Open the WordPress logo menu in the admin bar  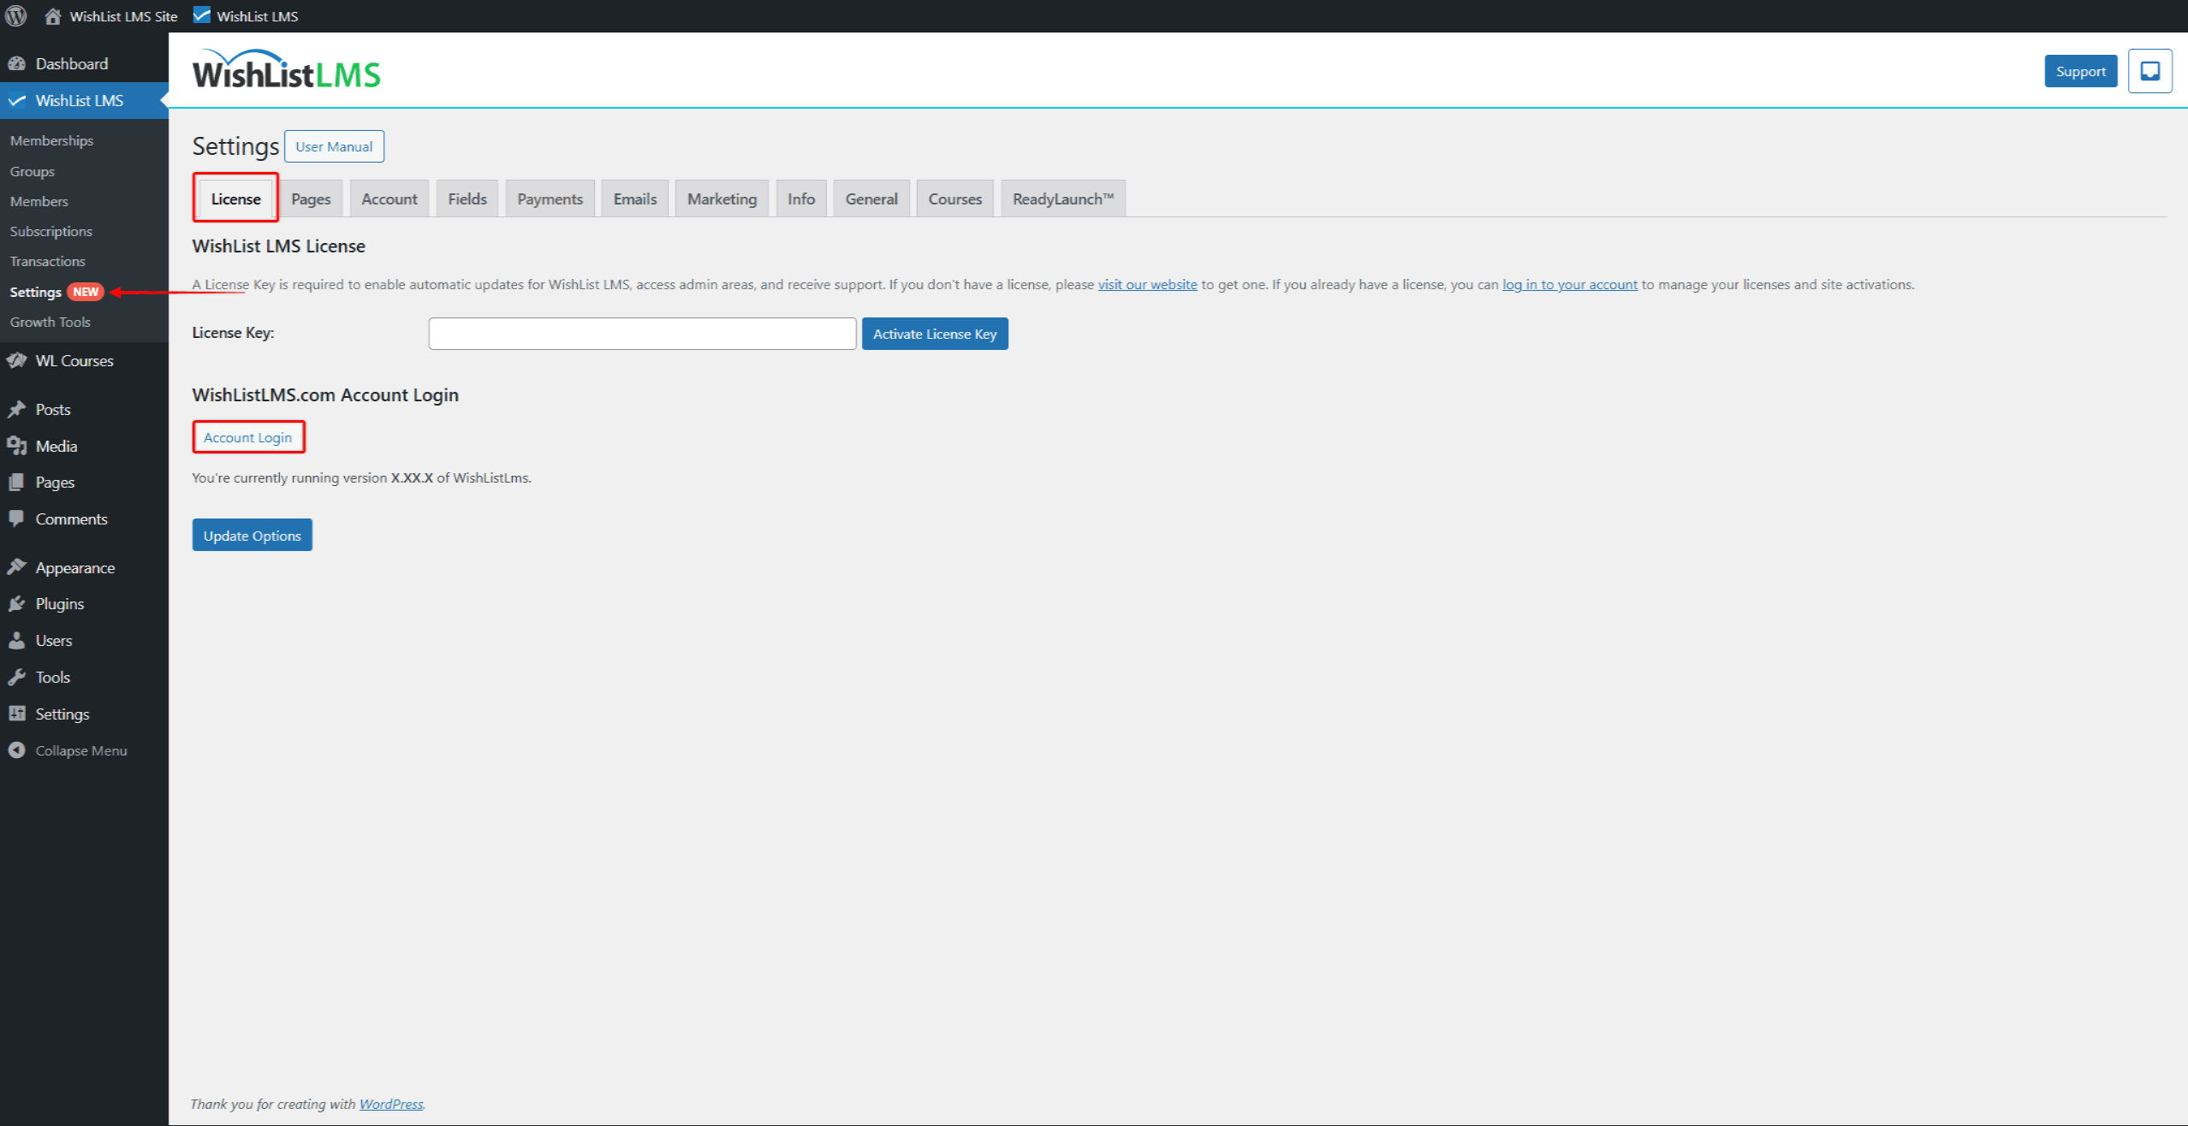[x=15, y=15]
